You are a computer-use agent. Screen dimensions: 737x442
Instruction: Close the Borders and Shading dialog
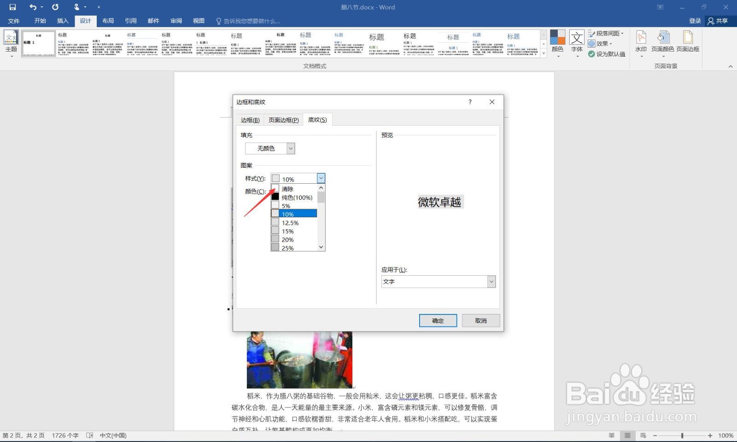coord(492,102)
